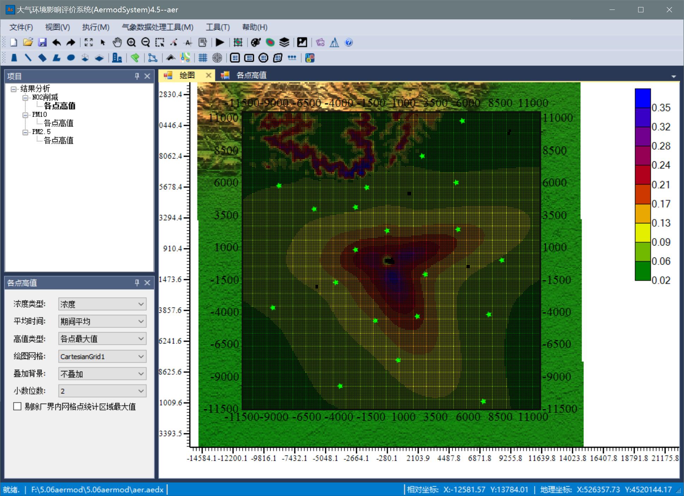Image resolution: width=684 pixels, height=496 pixels.
Task: Click the polar grid receptor icon
Action: (x=217, y=58)
